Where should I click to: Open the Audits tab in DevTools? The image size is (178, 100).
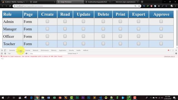[78, 50]
